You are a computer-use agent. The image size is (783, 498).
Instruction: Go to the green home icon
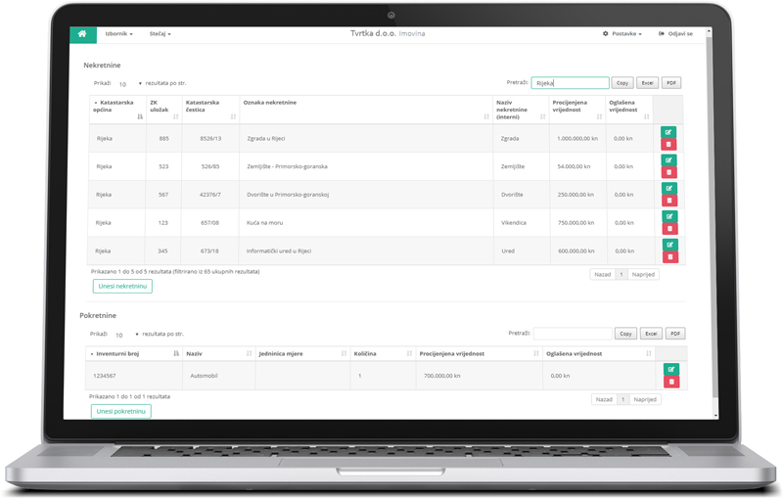pyautogui.click(x=82, y=34)
